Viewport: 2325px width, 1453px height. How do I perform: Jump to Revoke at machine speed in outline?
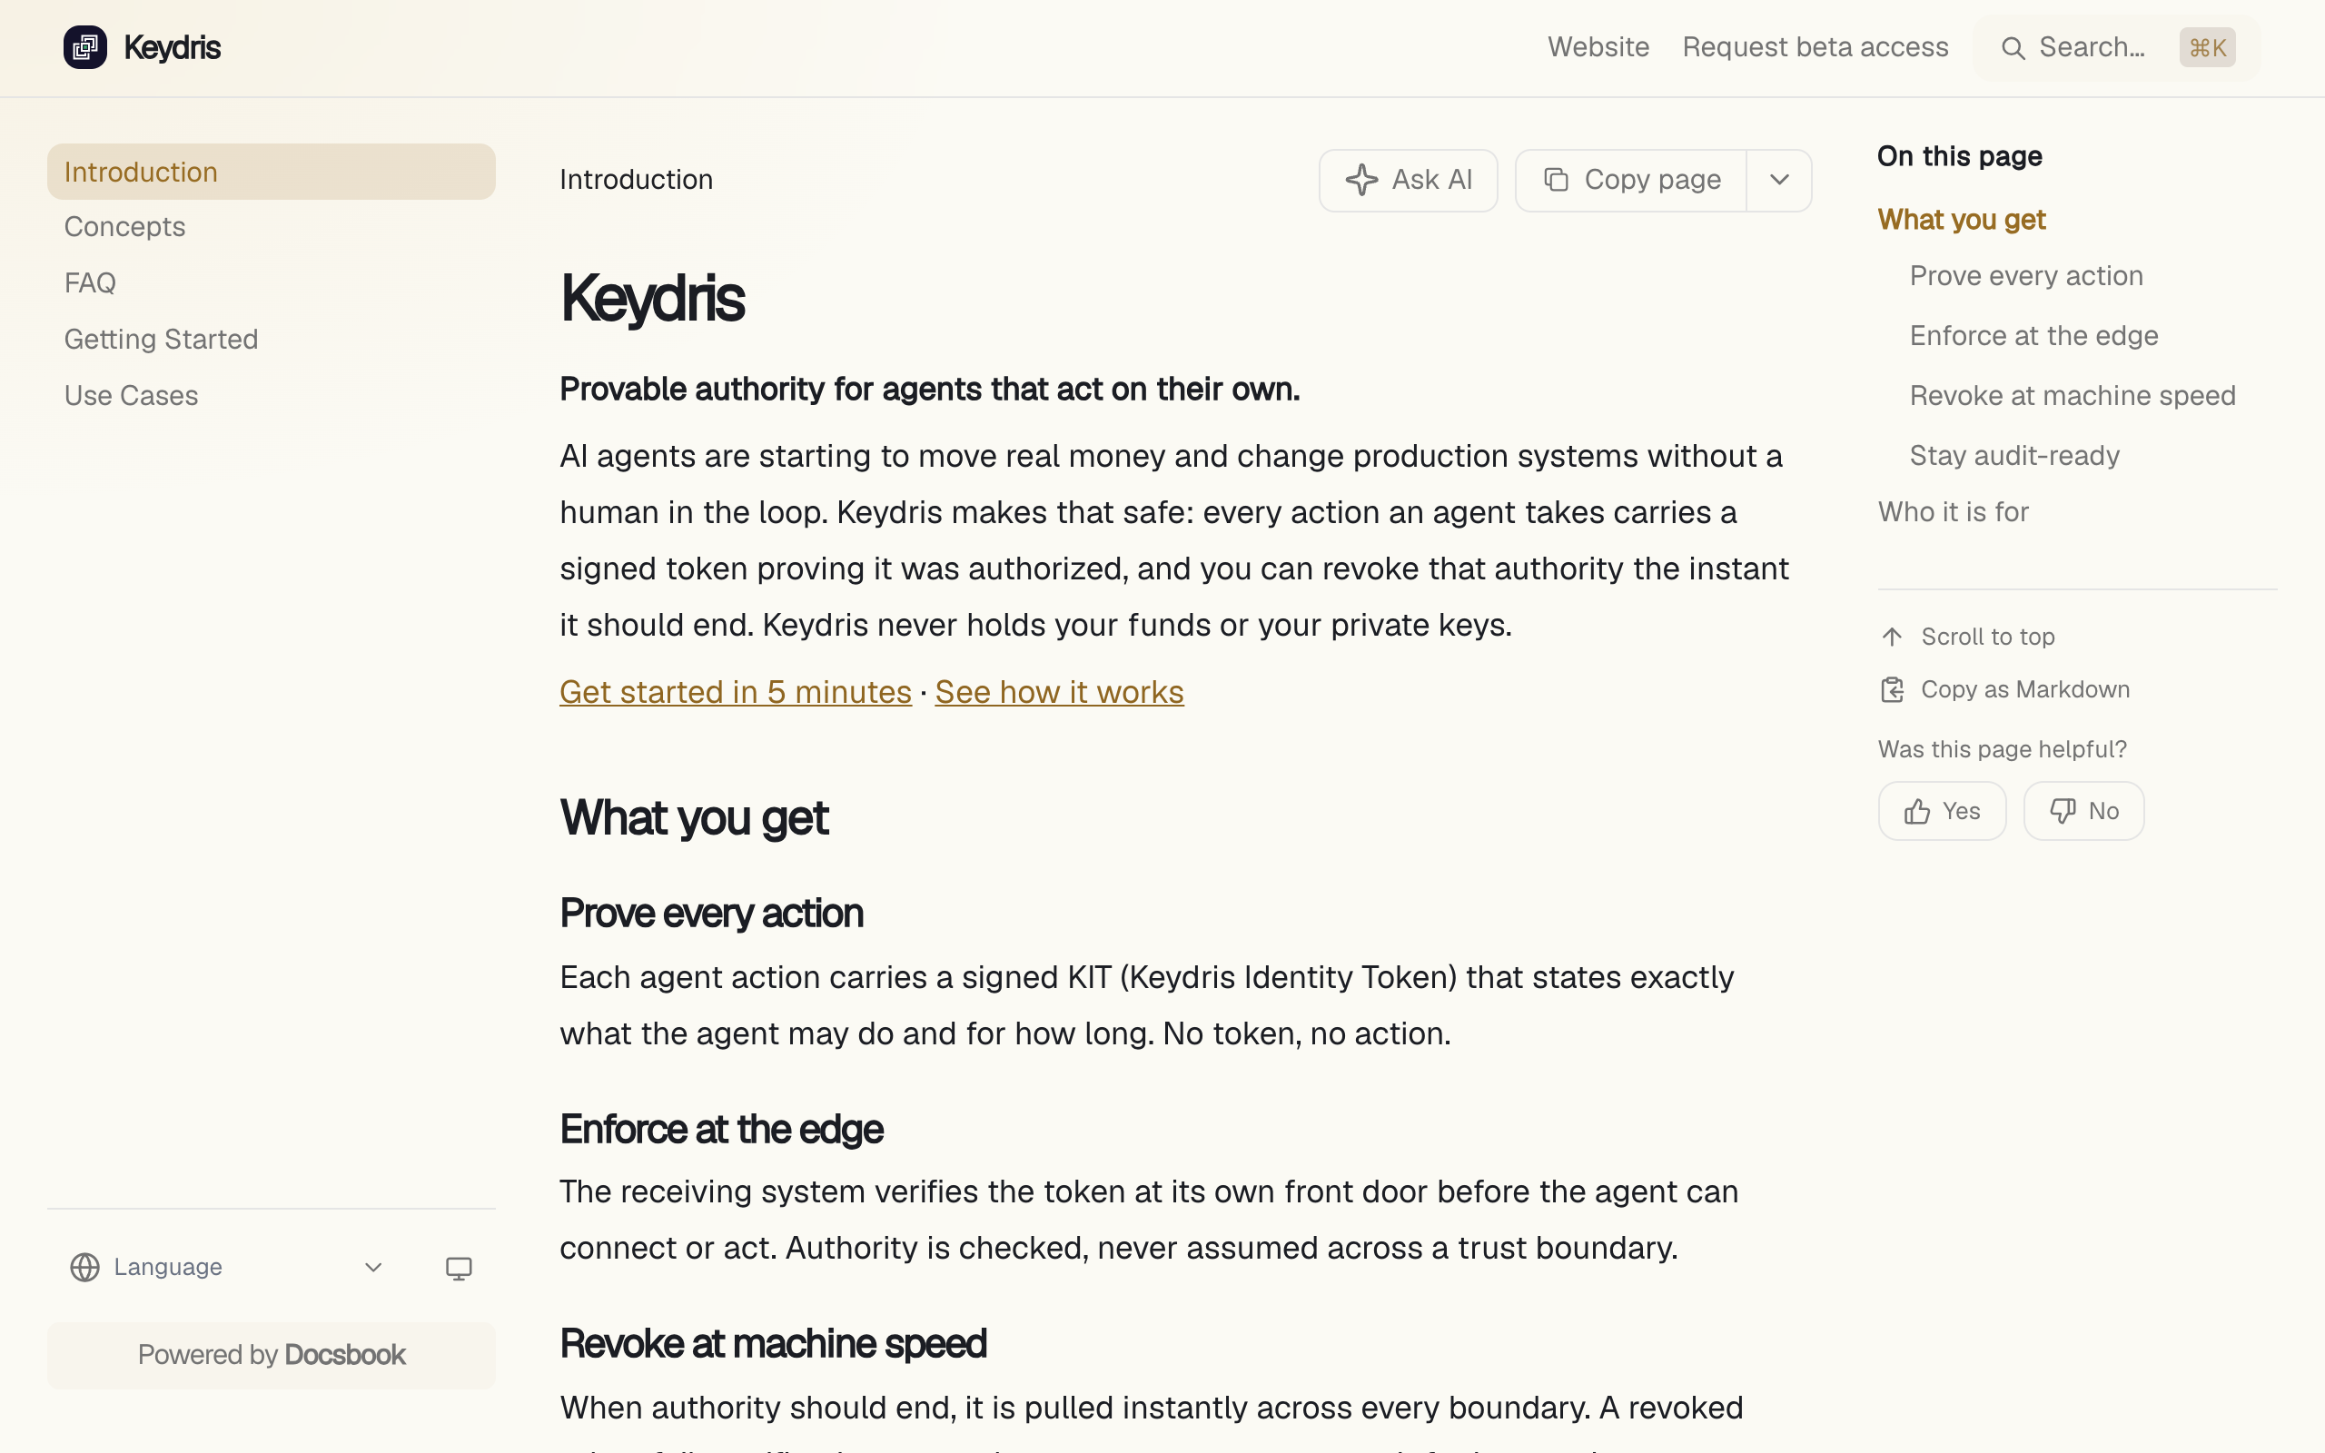(2073, 396)
